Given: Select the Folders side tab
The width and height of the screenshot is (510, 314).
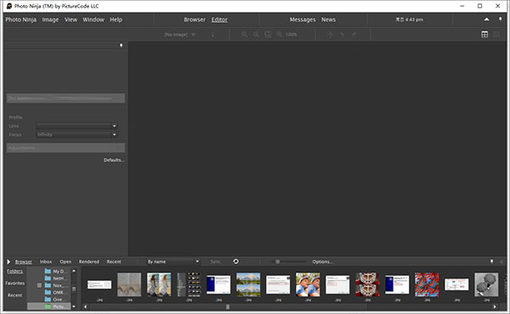Looking at the screenshot, I should click(x=15, y=271).
